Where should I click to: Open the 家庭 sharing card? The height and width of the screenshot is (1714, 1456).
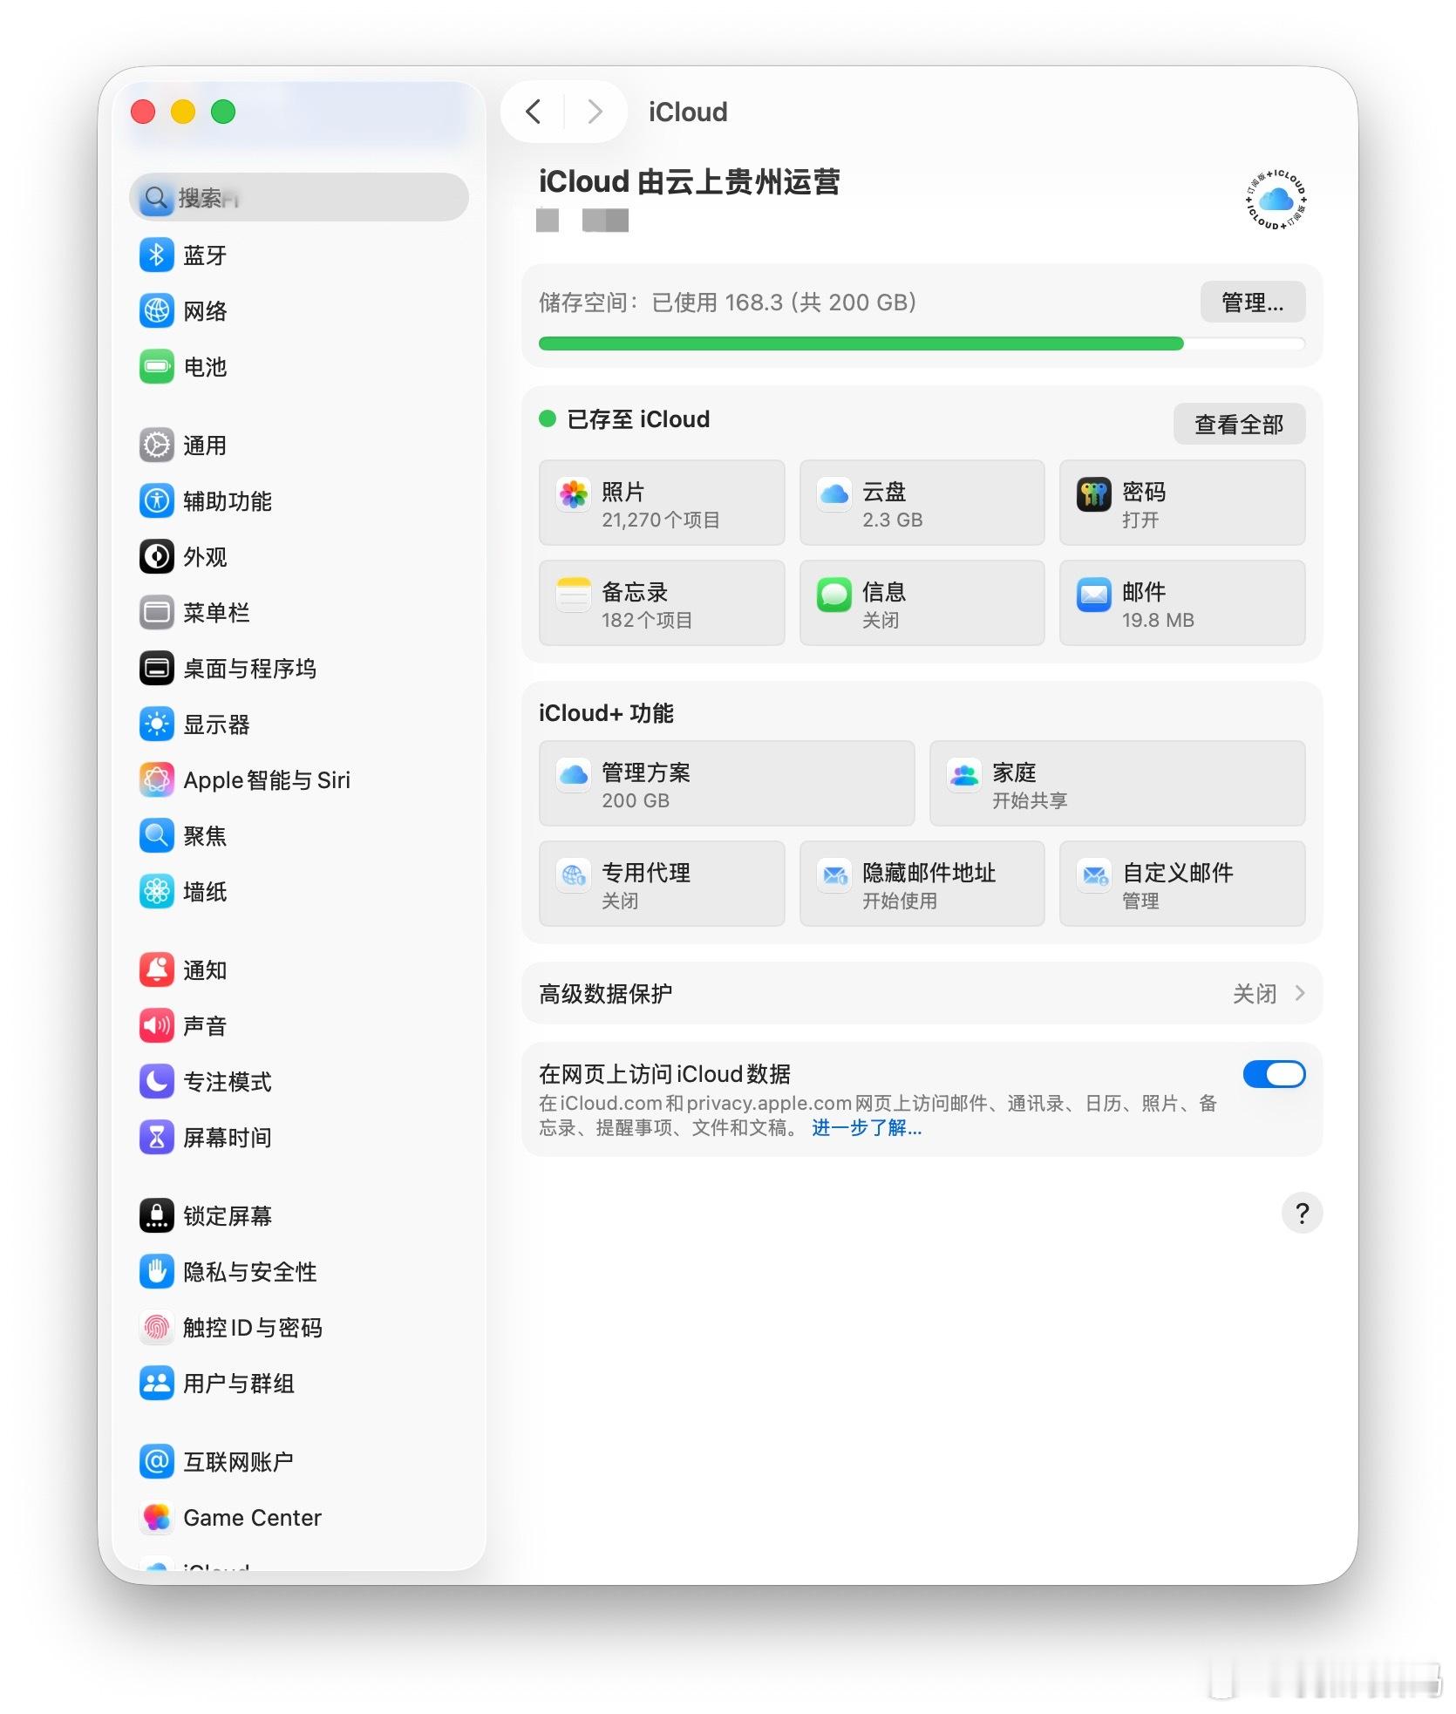1118,784
